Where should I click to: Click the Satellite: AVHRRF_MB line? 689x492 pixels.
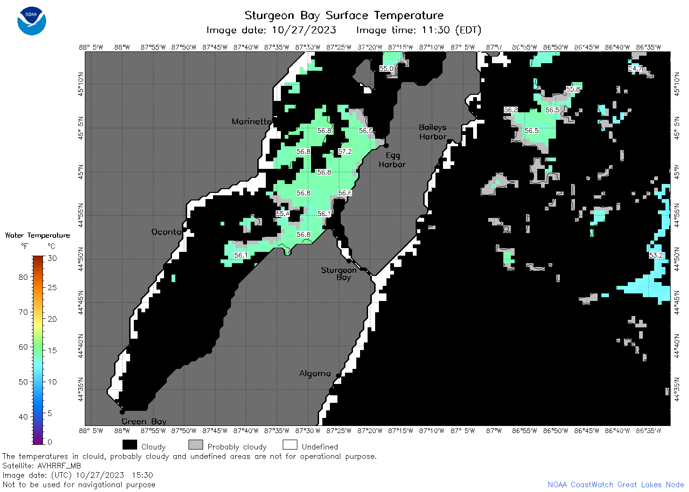(41, 466)
